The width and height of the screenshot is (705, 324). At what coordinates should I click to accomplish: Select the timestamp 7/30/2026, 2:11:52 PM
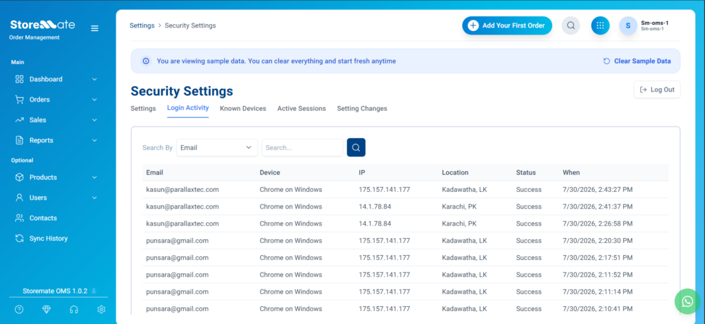click(598, 274)
